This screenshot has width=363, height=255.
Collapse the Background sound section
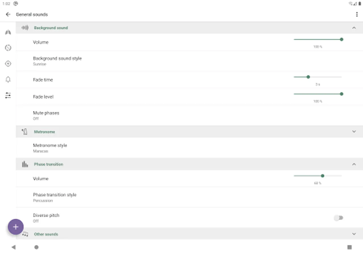click(x=354, y=28)
